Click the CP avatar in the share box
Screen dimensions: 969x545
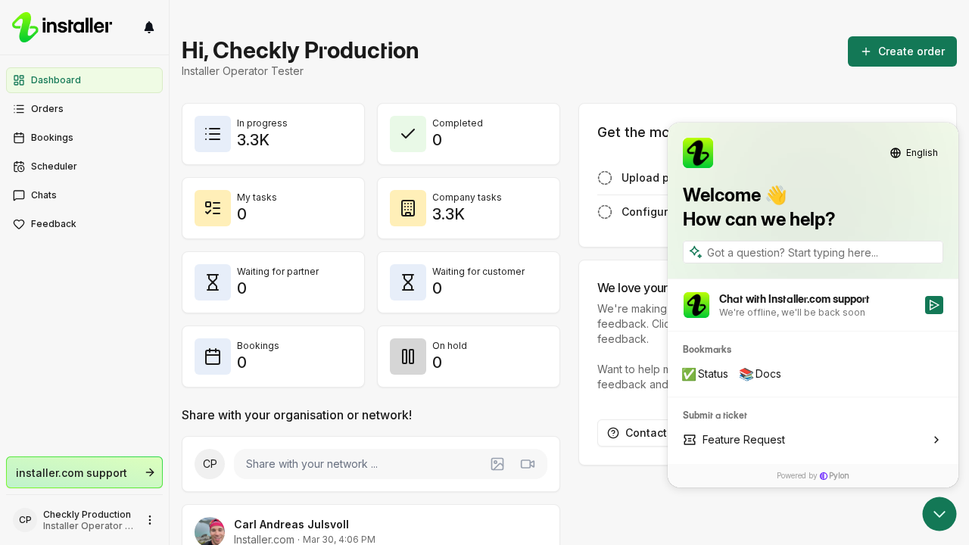coord(210,464)
